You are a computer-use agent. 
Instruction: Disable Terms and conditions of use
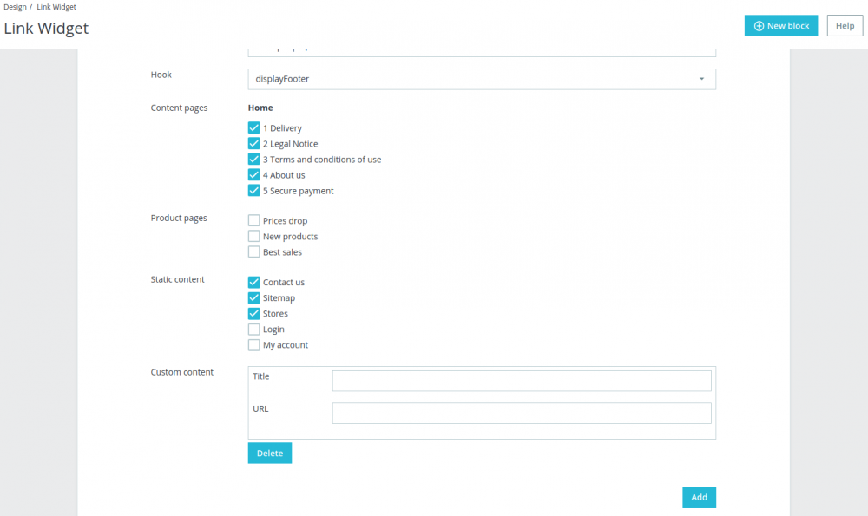(x=253, y=159)
